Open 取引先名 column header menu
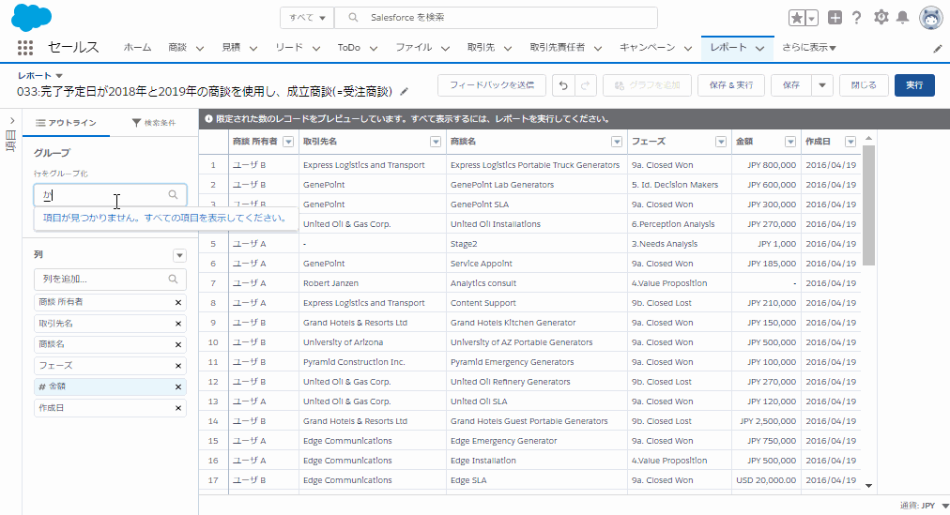Viewport: 950px width, 515px height. 435,142
